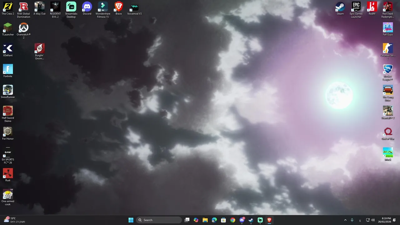Select Voicemod V3 desktop icon
Viewport: 400px width, 225px height.
pyautogui.click(x=134, y=9)
